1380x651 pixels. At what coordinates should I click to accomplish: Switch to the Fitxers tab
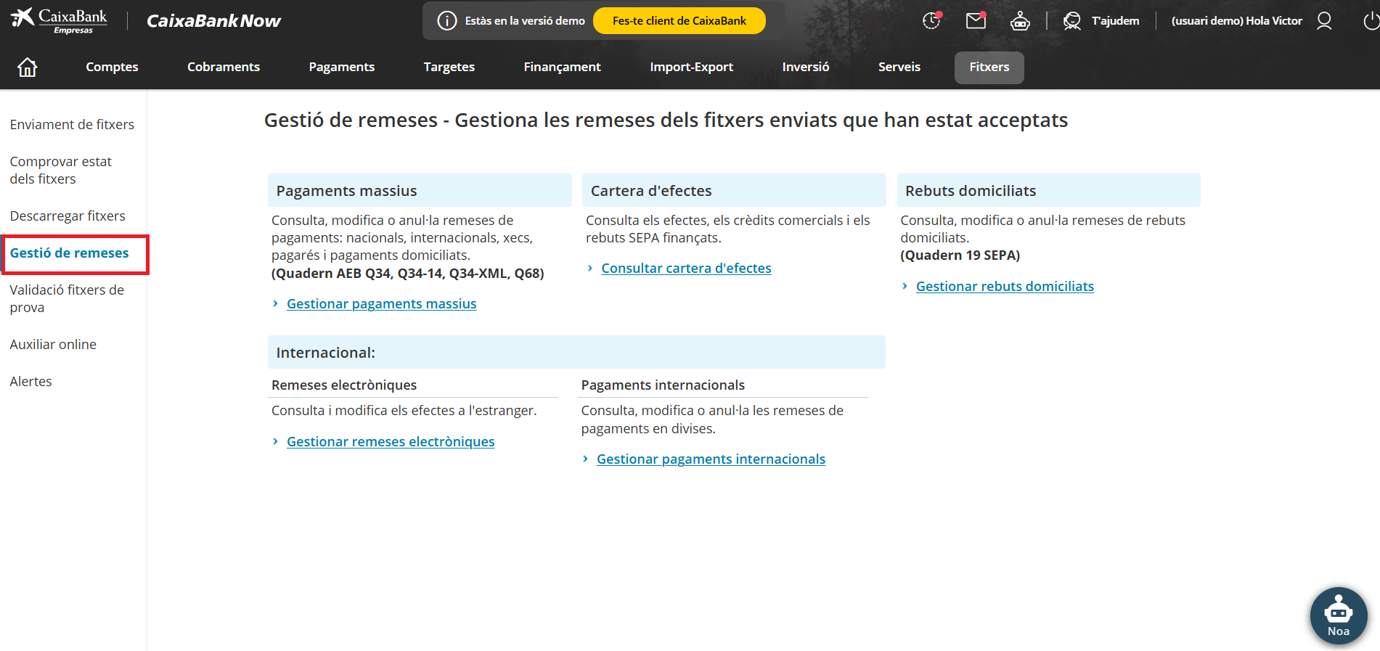click(x=989, y=67)
